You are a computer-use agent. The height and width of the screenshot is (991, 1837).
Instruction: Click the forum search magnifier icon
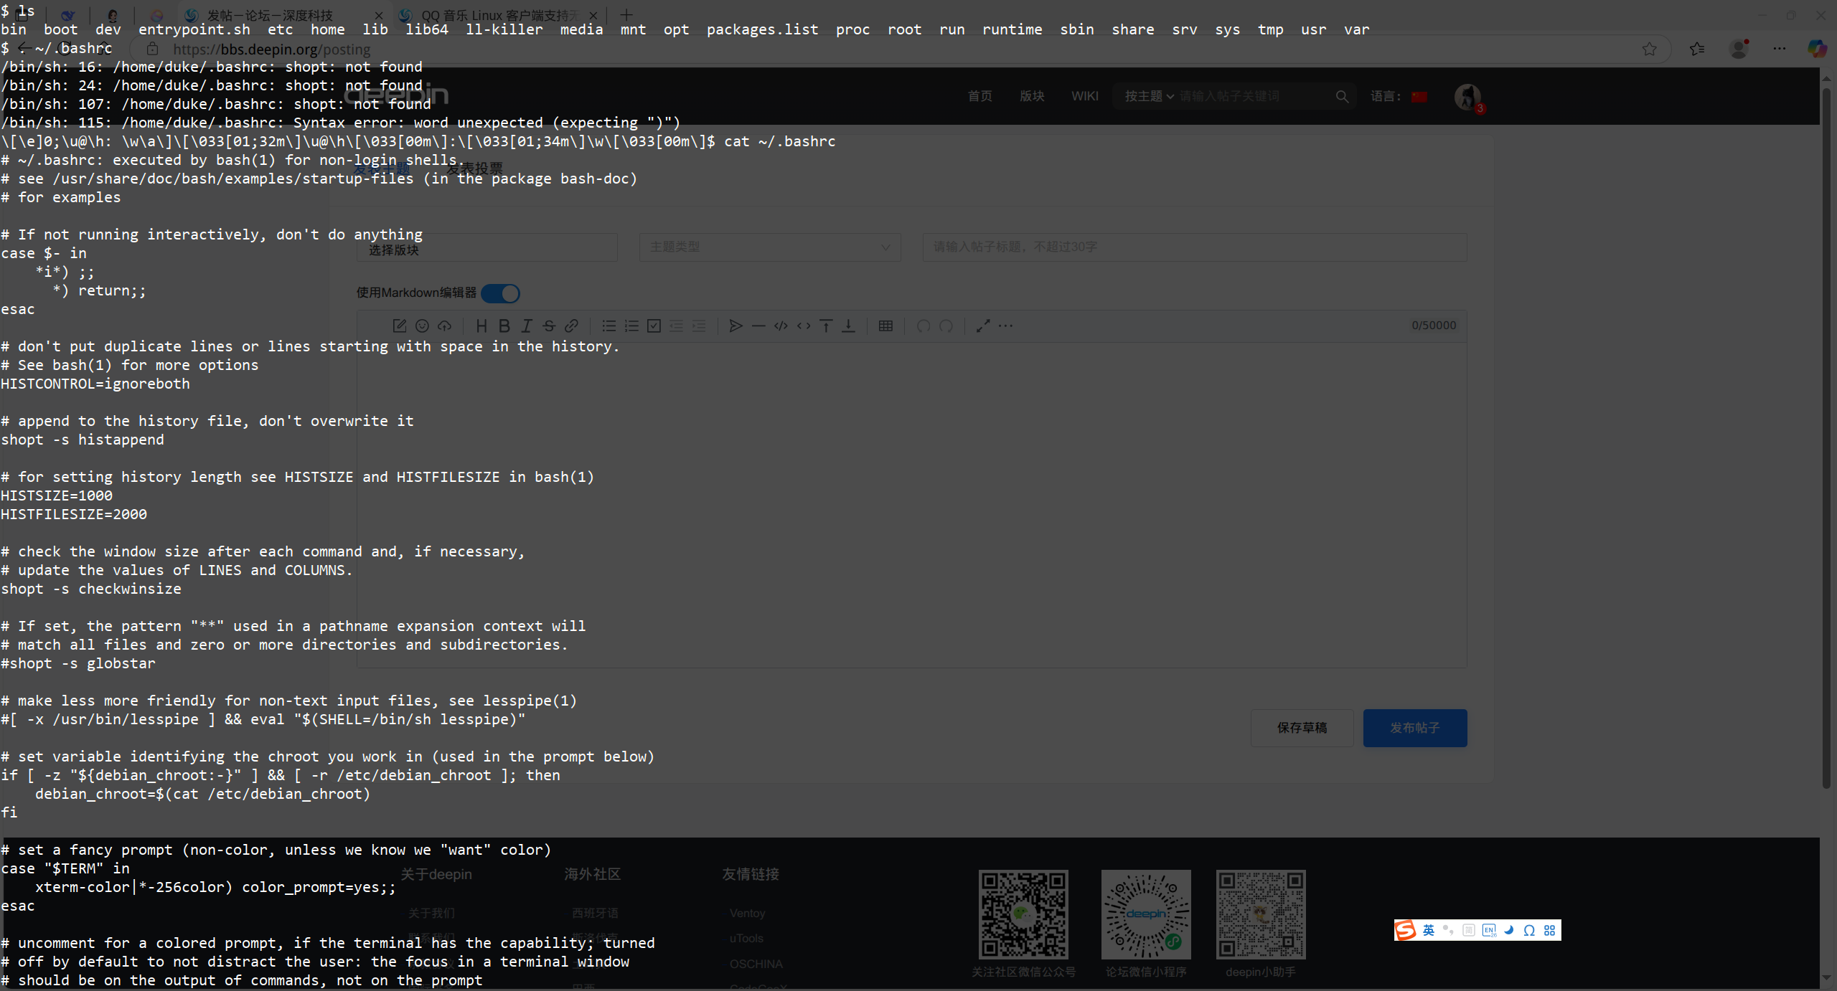(1342, 96)
